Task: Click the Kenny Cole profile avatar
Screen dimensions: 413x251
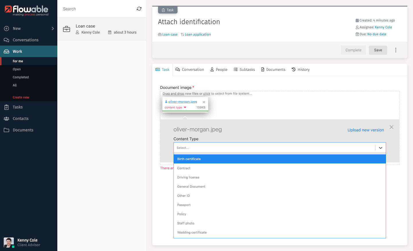Action: (x=9, y=242)
